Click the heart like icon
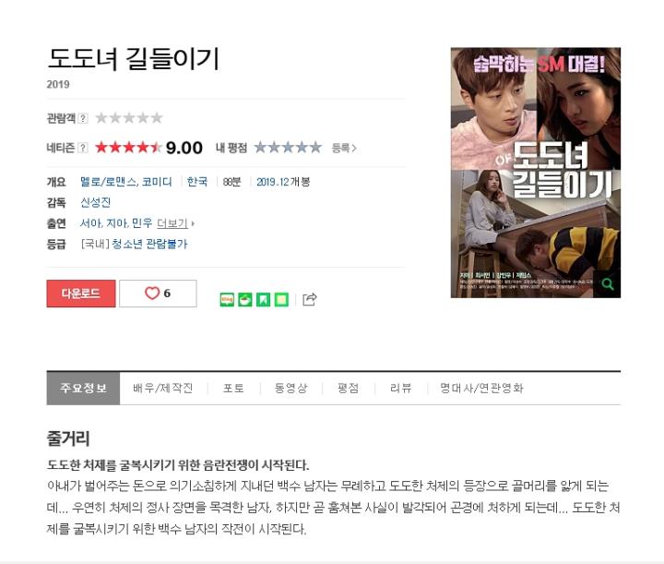The height and width of the screenshot is (564, 664). 152,293
